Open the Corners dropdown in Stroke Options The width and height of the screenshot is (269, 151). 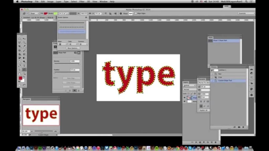(x=83, y=44)
